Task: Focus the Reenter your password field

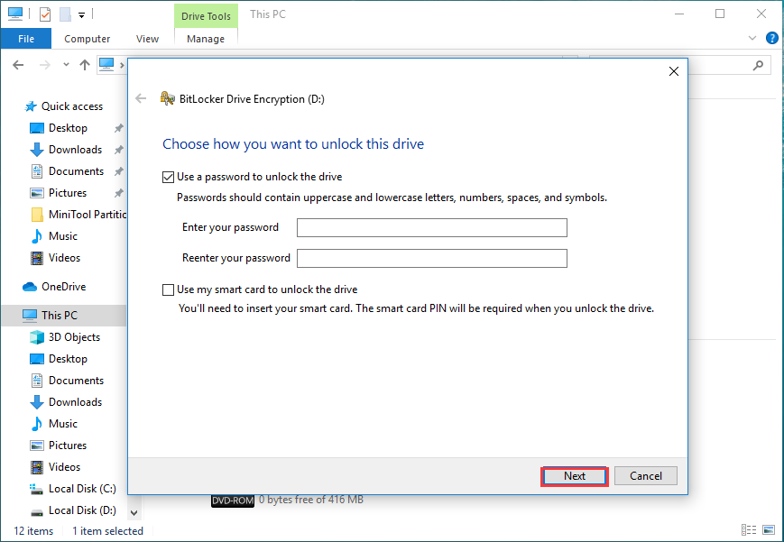Action: point(432,259)
